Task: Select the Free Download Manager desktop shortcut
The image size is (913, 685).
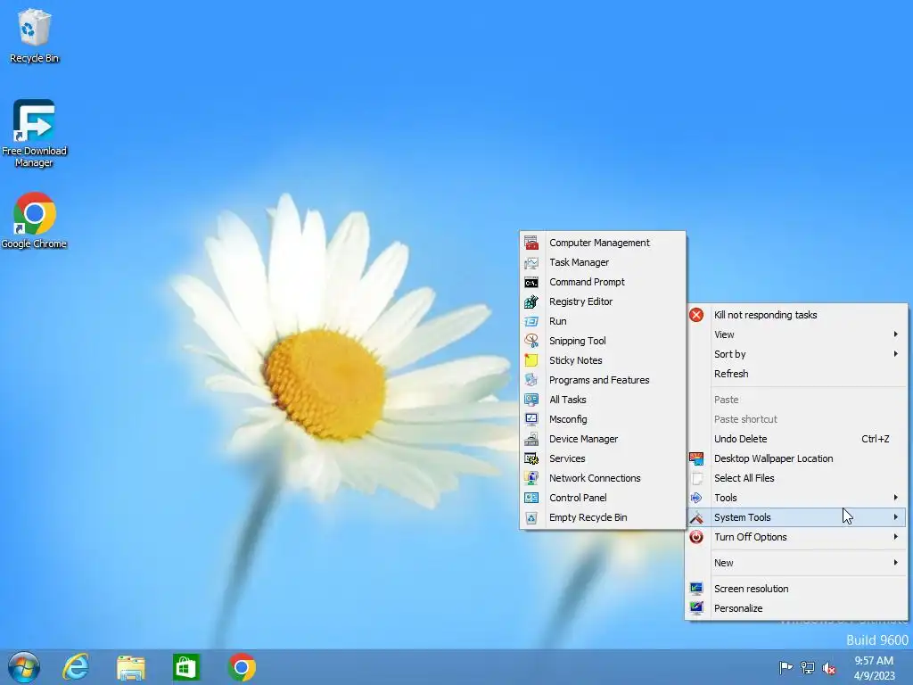Action: [34, 134]
